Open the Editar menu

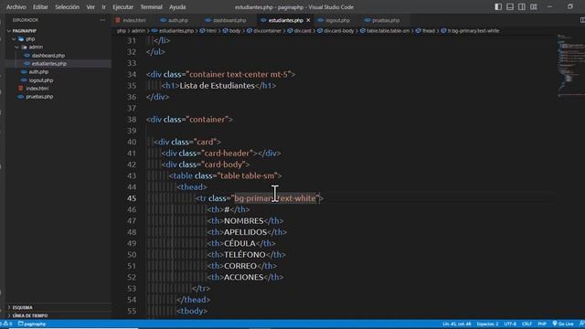[x=40, y=7]
